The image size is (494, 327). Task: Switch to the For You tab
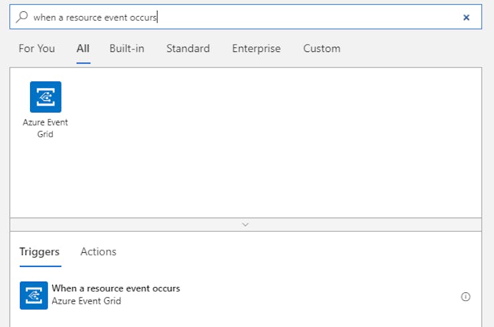37,49
